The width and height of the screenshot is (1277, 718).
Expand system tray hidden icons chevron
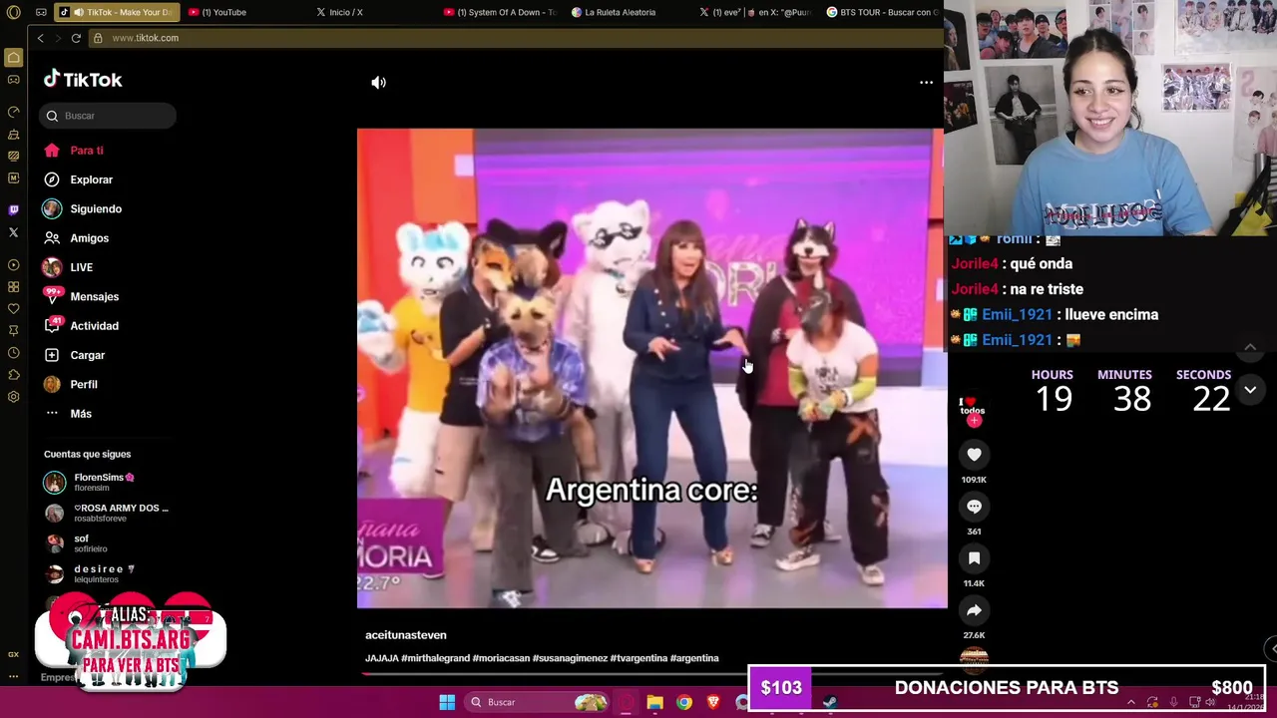click(1130, 702)
